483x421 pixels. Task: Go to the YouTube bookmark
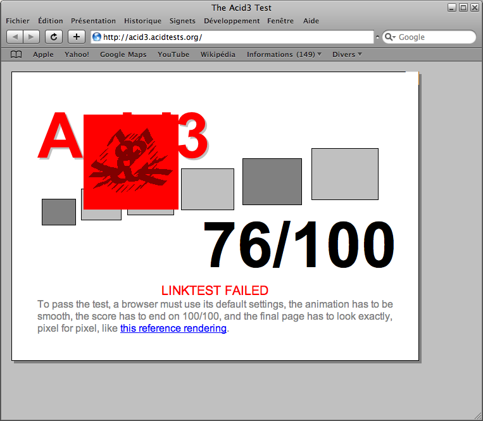click(x=173, y=54)
